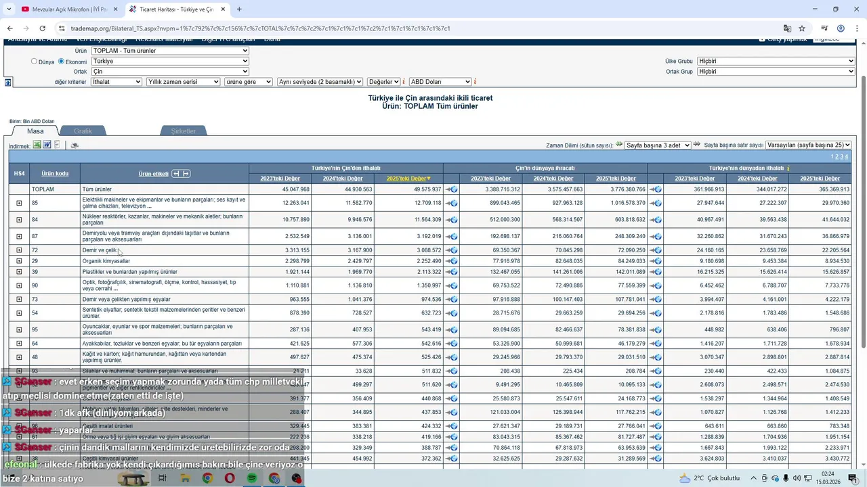
Task: Expand HS code 73 row
Action: click(19, 300)
